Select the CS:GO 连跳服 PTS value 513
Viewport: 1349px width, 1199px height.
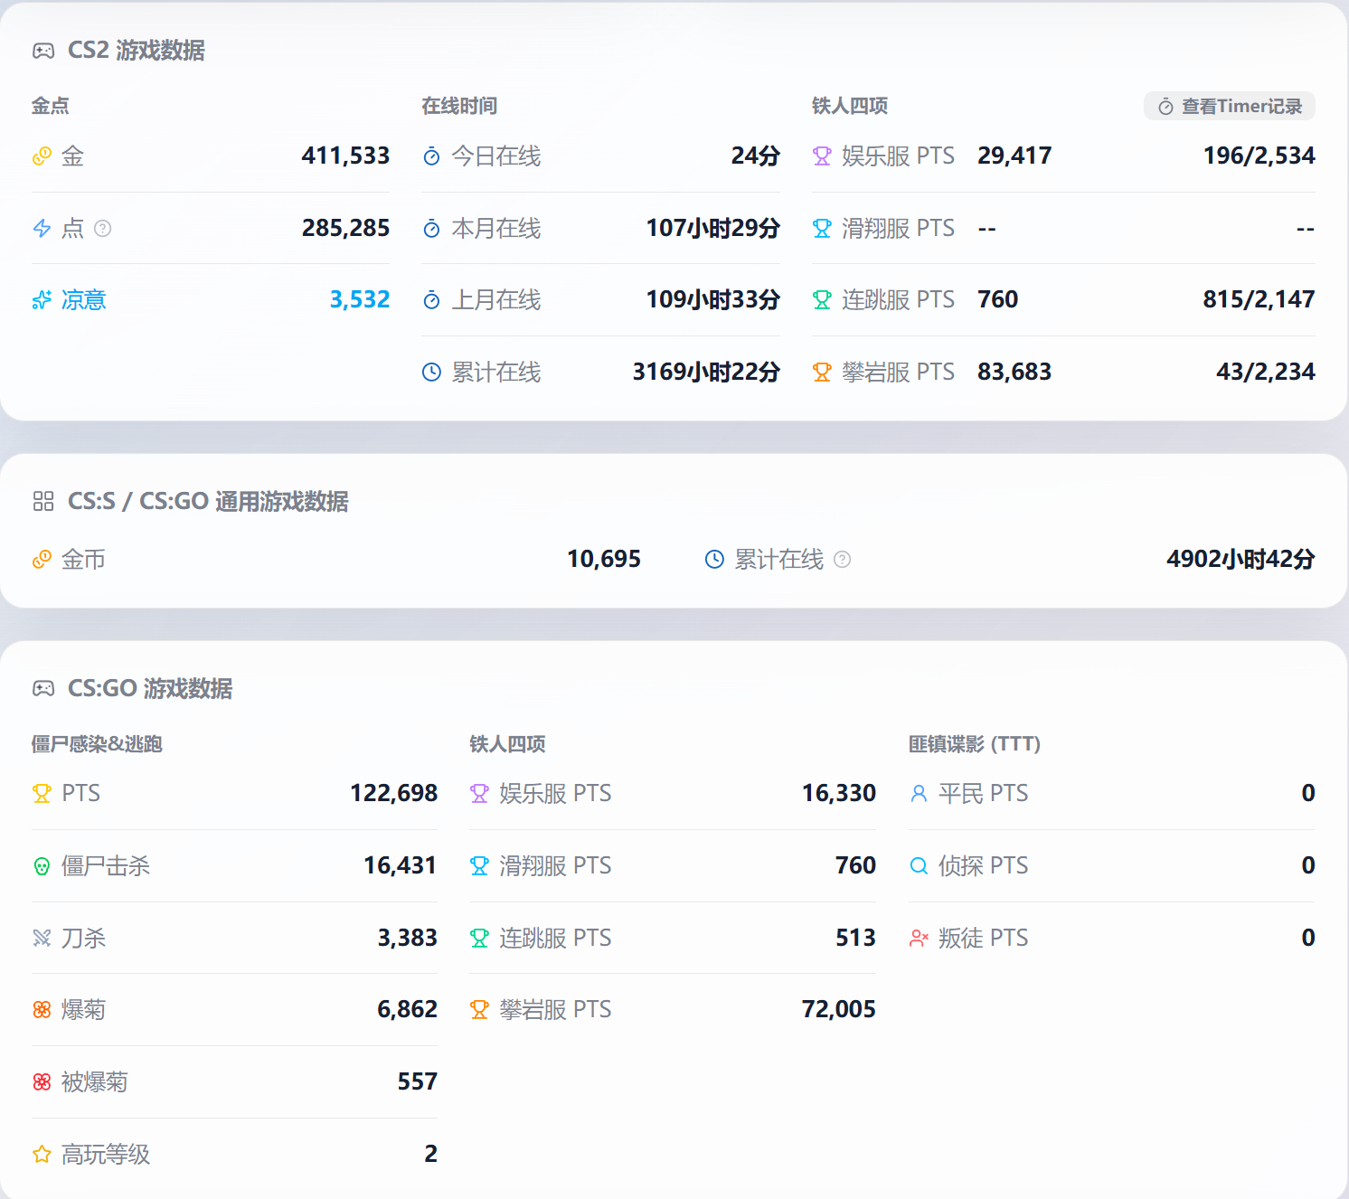click(x=855, y=938)
